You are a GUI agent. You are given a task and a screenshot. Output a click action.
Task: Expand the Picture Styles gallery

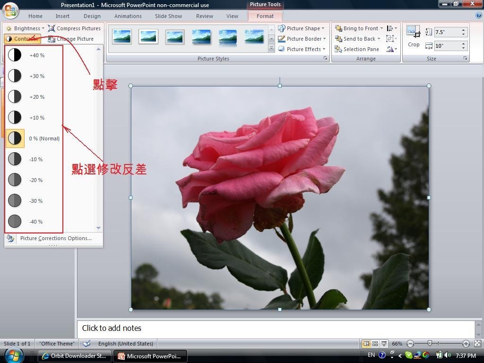(271, 49)
